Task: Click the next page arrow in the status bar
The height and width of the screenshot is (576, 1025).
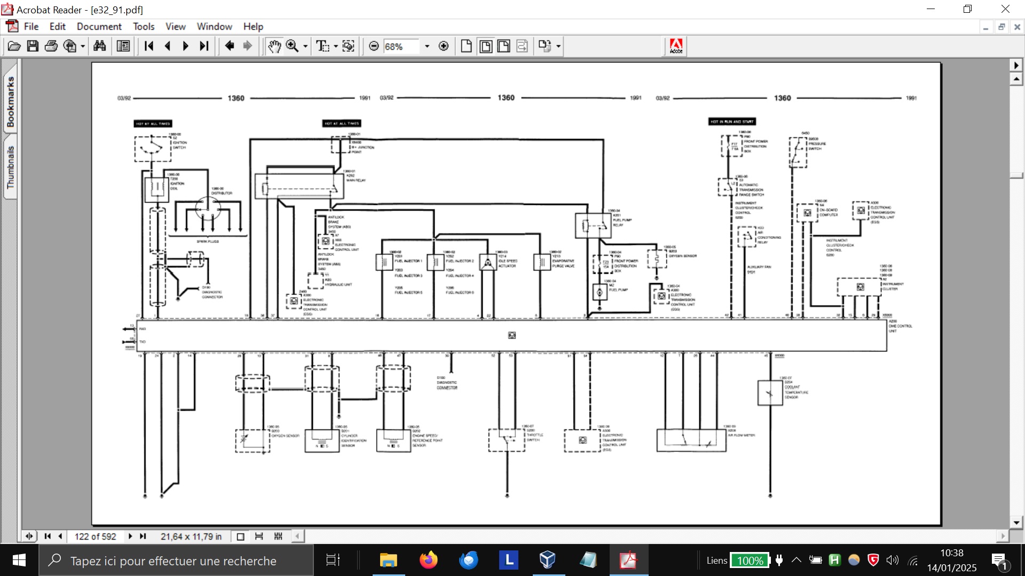Action: [130, 537]
